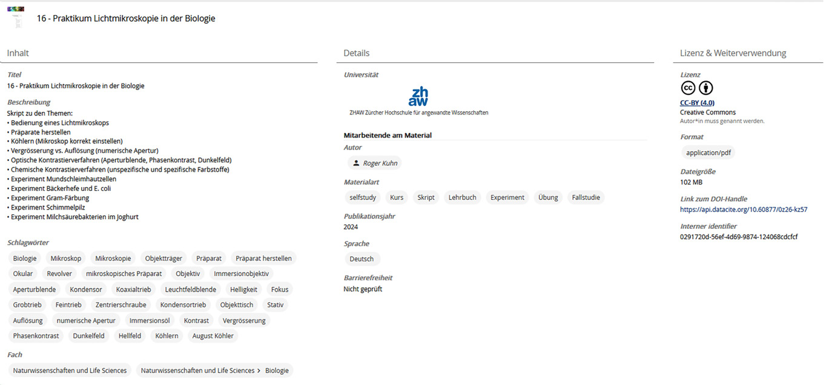Open the CC-BY (4.0) license link
Viewport: 826px width, 385px height.
pyautogui.click(x=697, y=103)
